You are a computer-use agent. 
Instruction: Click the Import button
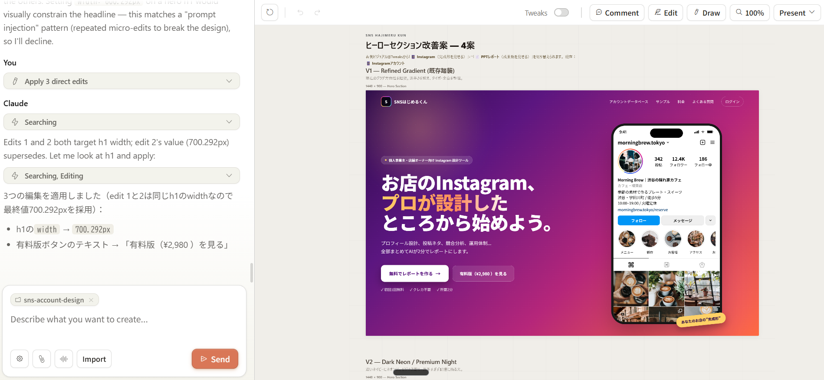click(94, 359)
